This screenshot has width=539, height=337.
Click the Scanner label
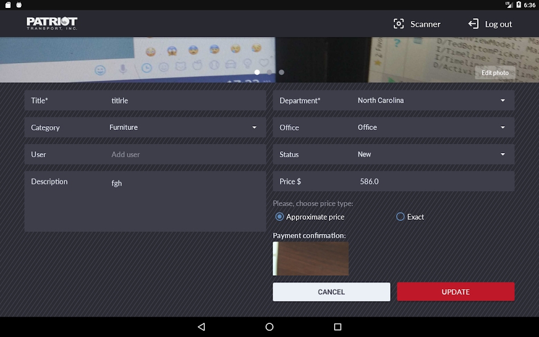(x=425, y=24)
